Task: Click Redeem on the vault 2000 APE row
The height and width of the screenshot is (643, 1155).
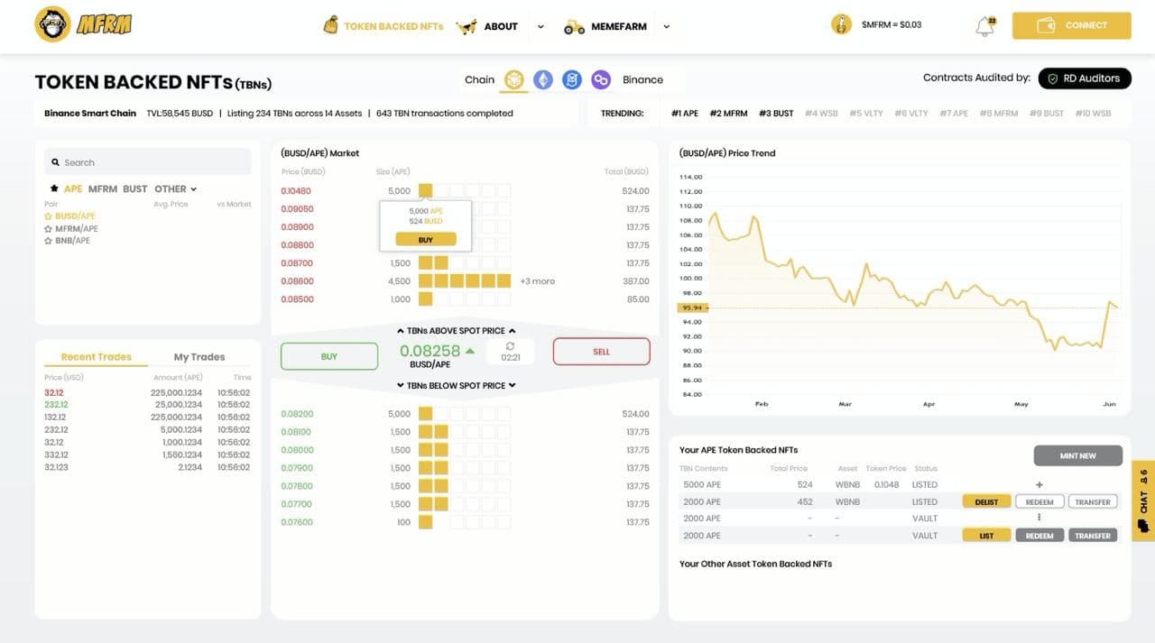Action: click(1039, 536)
